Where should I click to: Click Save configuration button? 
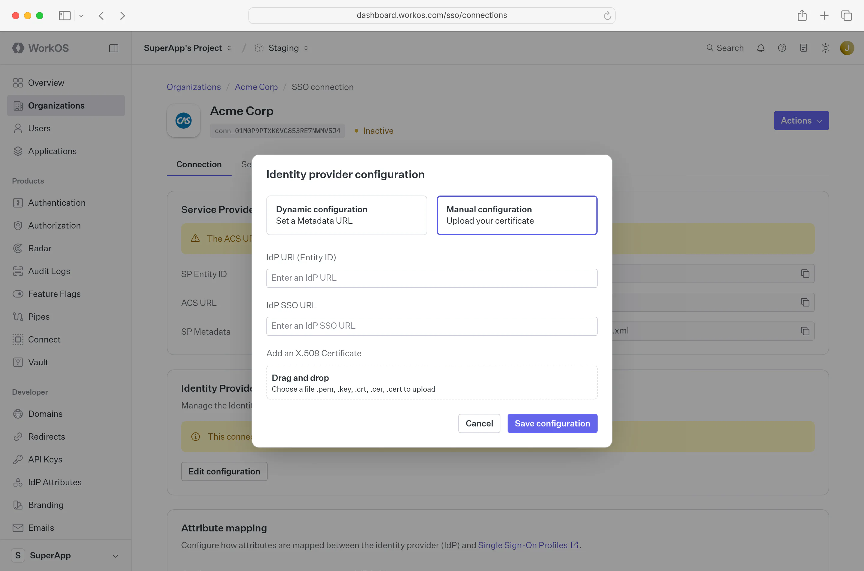[x=552, y=423]
